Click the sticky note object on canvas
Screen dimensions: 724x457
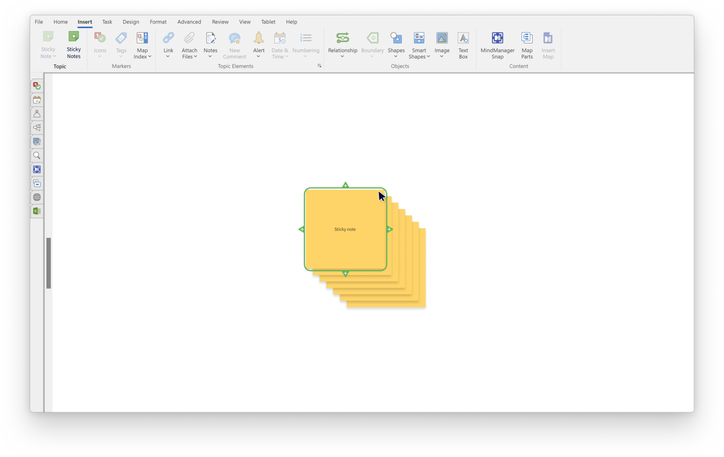pos(345,229)
